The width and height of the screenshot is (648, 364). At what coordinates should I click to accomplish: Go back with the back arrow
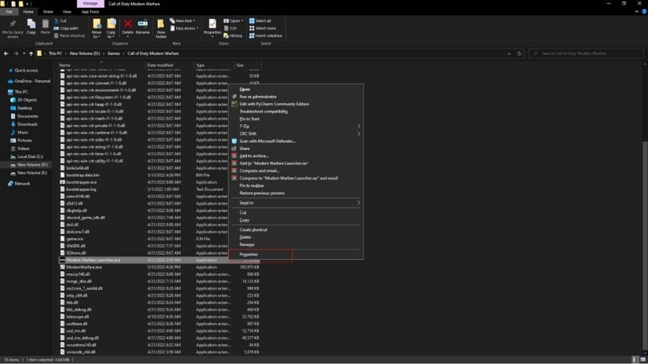pyautogui.click(x=6, y=54)
